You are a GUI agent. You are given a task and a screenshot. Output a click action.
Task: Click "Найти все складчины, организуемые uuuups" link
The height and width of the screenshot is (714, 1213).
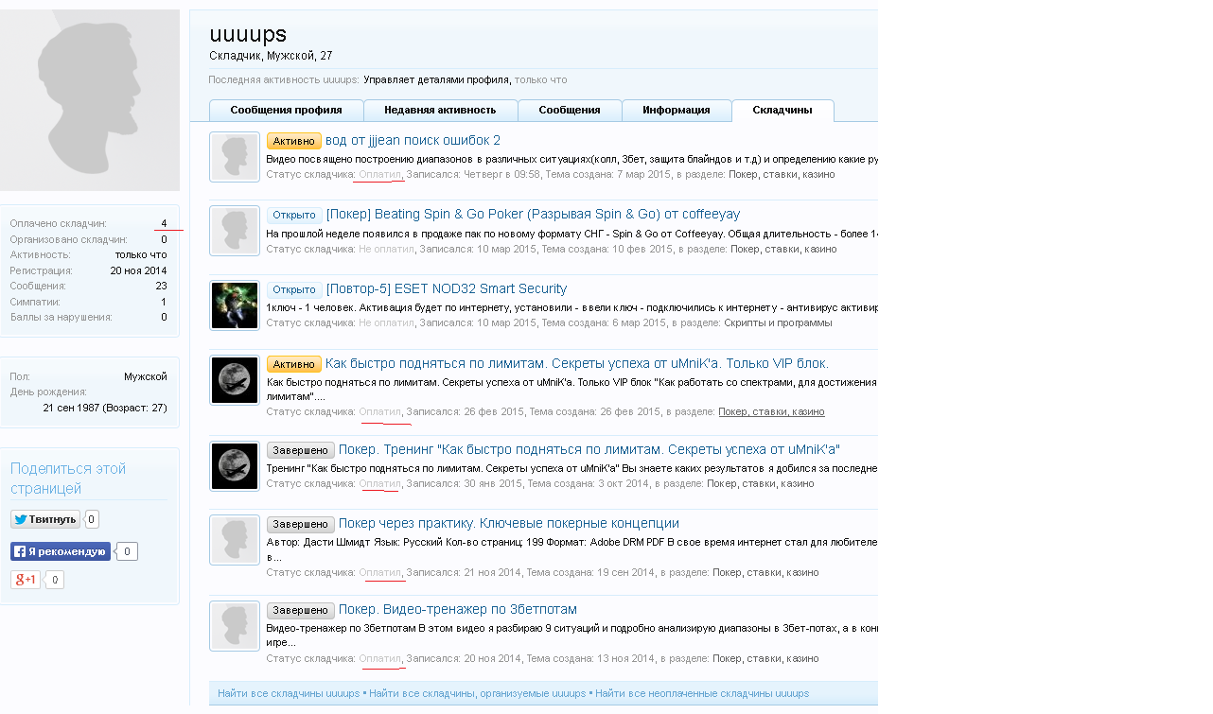coord(478,693)
